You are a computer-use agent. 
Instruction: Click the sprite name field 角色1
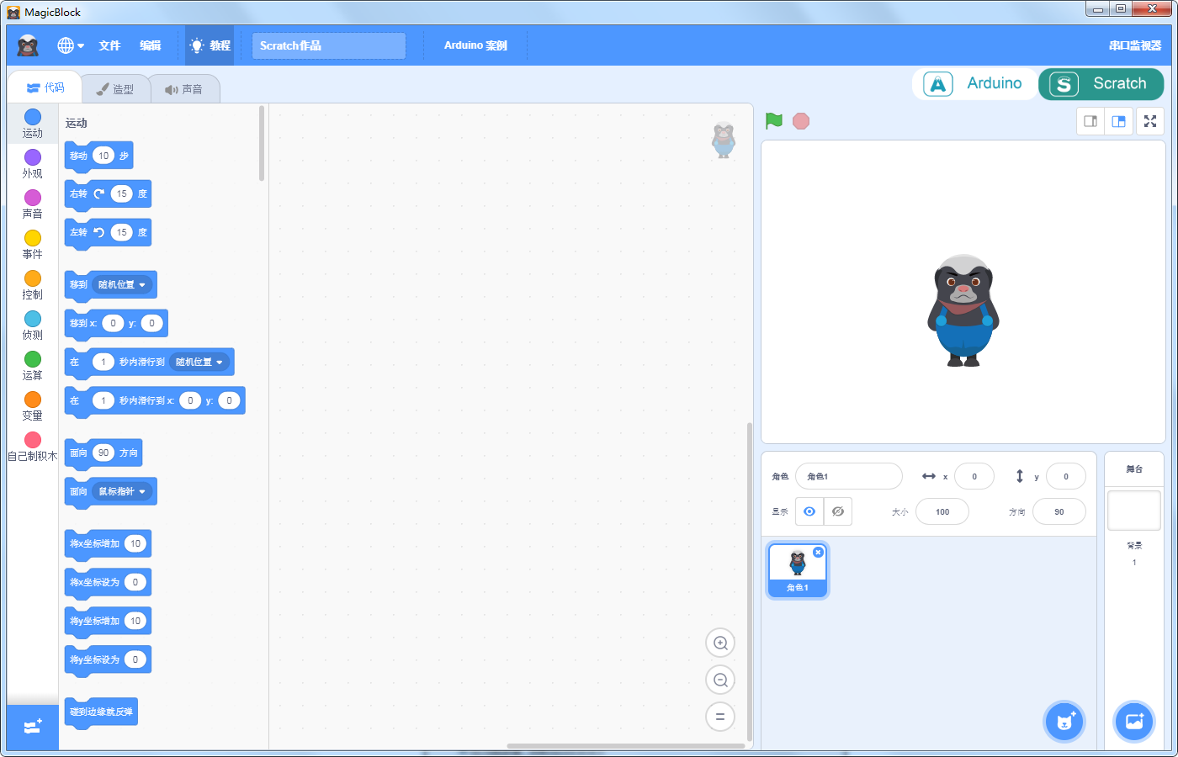(x=849, y=476)
